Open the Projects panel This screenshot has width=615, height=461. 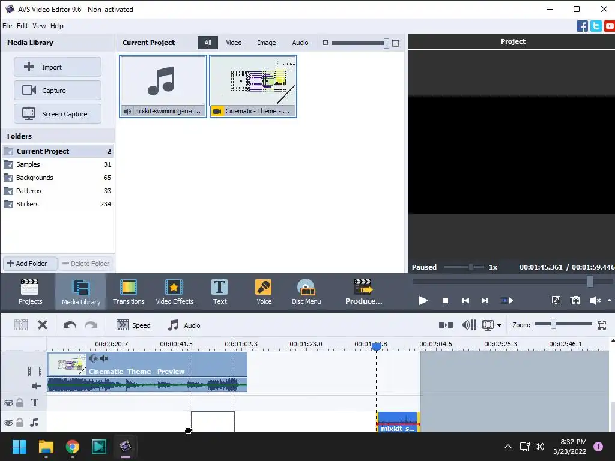pos(30,292)
